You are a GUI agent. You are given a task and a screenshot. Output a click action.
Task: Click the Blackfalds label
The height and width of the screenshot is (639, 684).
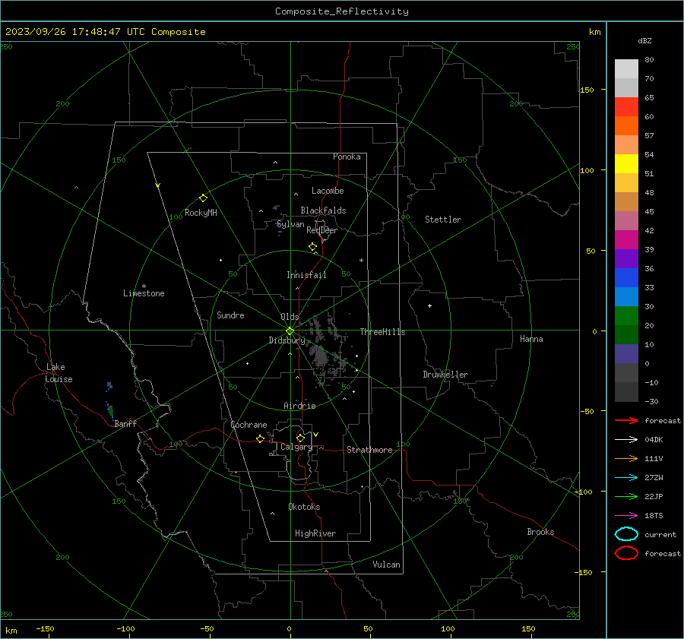(x=323, y=210)
